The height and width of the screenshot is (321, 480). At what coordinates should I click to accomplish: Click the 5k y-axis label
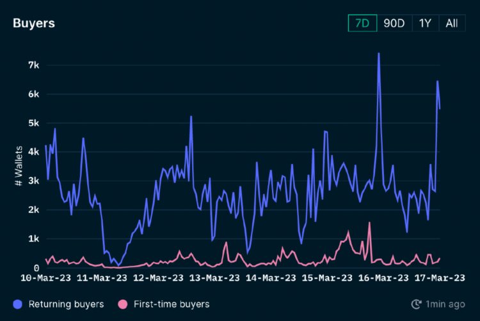point(33,123)
